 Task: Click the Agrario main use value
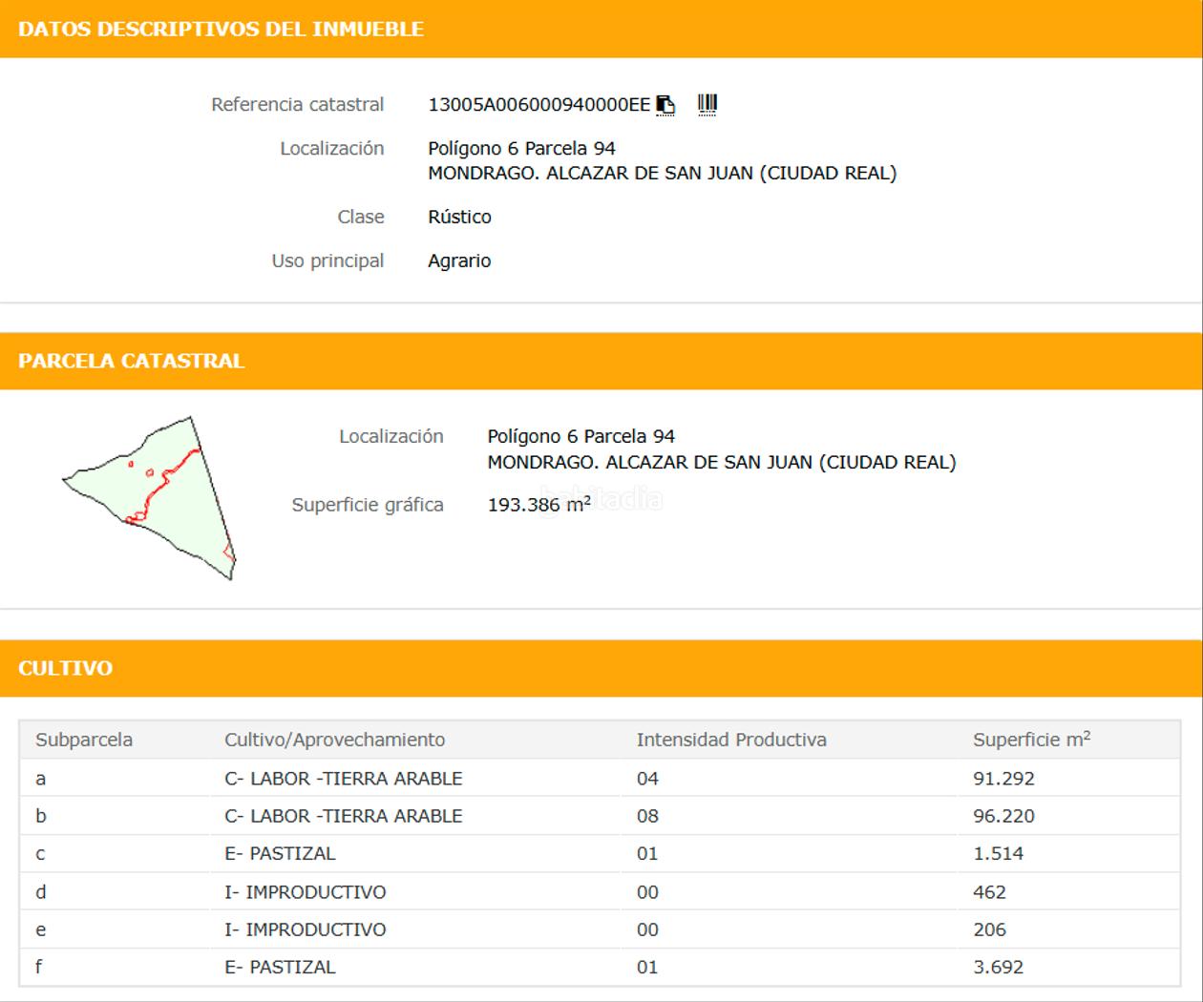pyautogui.click(x=459, y=261)
